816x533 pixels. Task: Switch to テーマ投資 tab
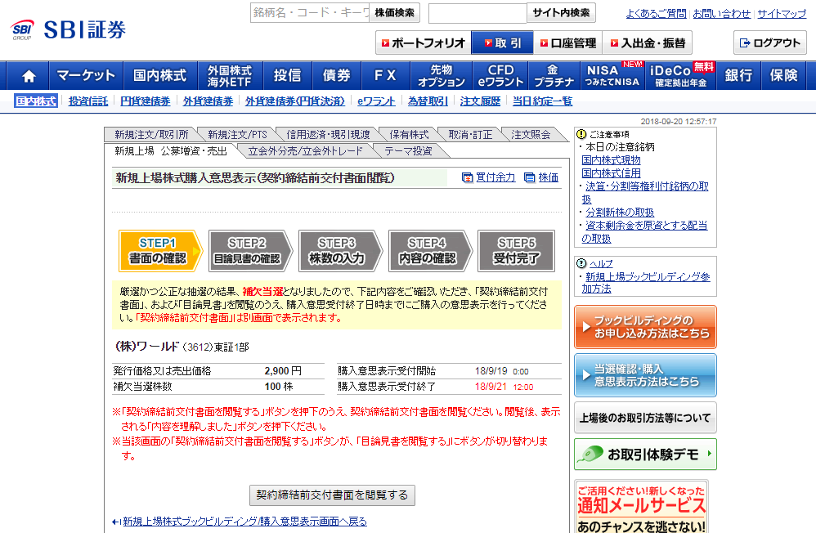coord(408,151)
